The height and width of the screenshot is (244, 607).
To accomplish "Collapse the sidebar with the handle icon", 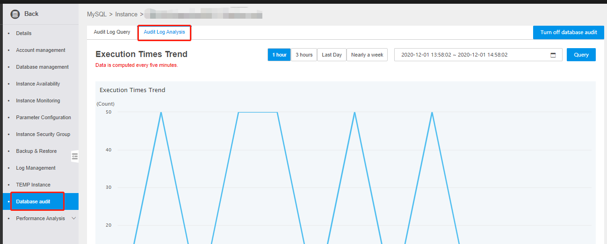I will [x=75, y=156].
